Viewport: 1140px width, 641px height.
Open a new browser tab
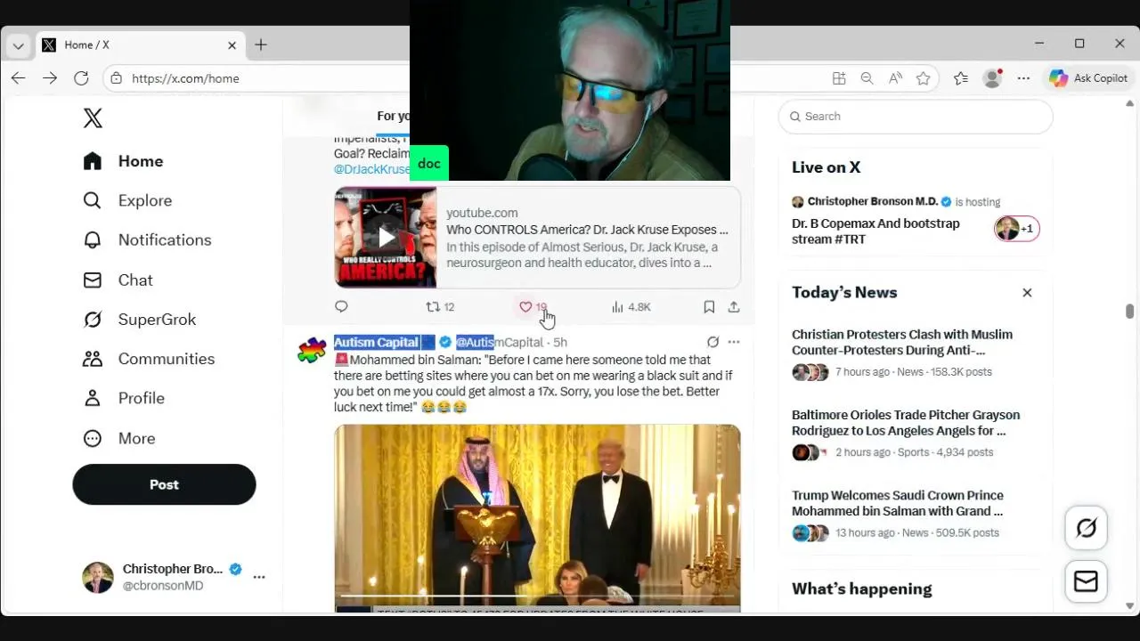coord(261,45)
